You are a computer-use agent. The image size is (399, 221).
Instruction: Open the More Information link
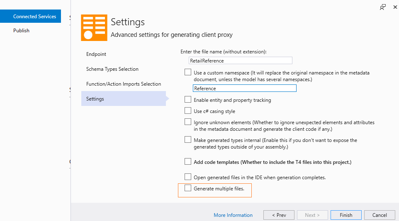(x=233, y=215)
